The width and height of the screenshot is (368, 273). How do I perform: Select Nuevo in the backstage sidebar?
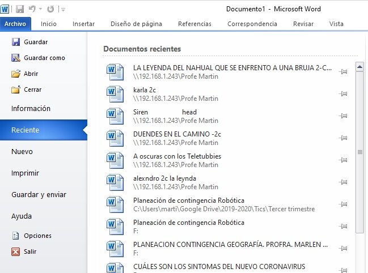pos(22,152)
